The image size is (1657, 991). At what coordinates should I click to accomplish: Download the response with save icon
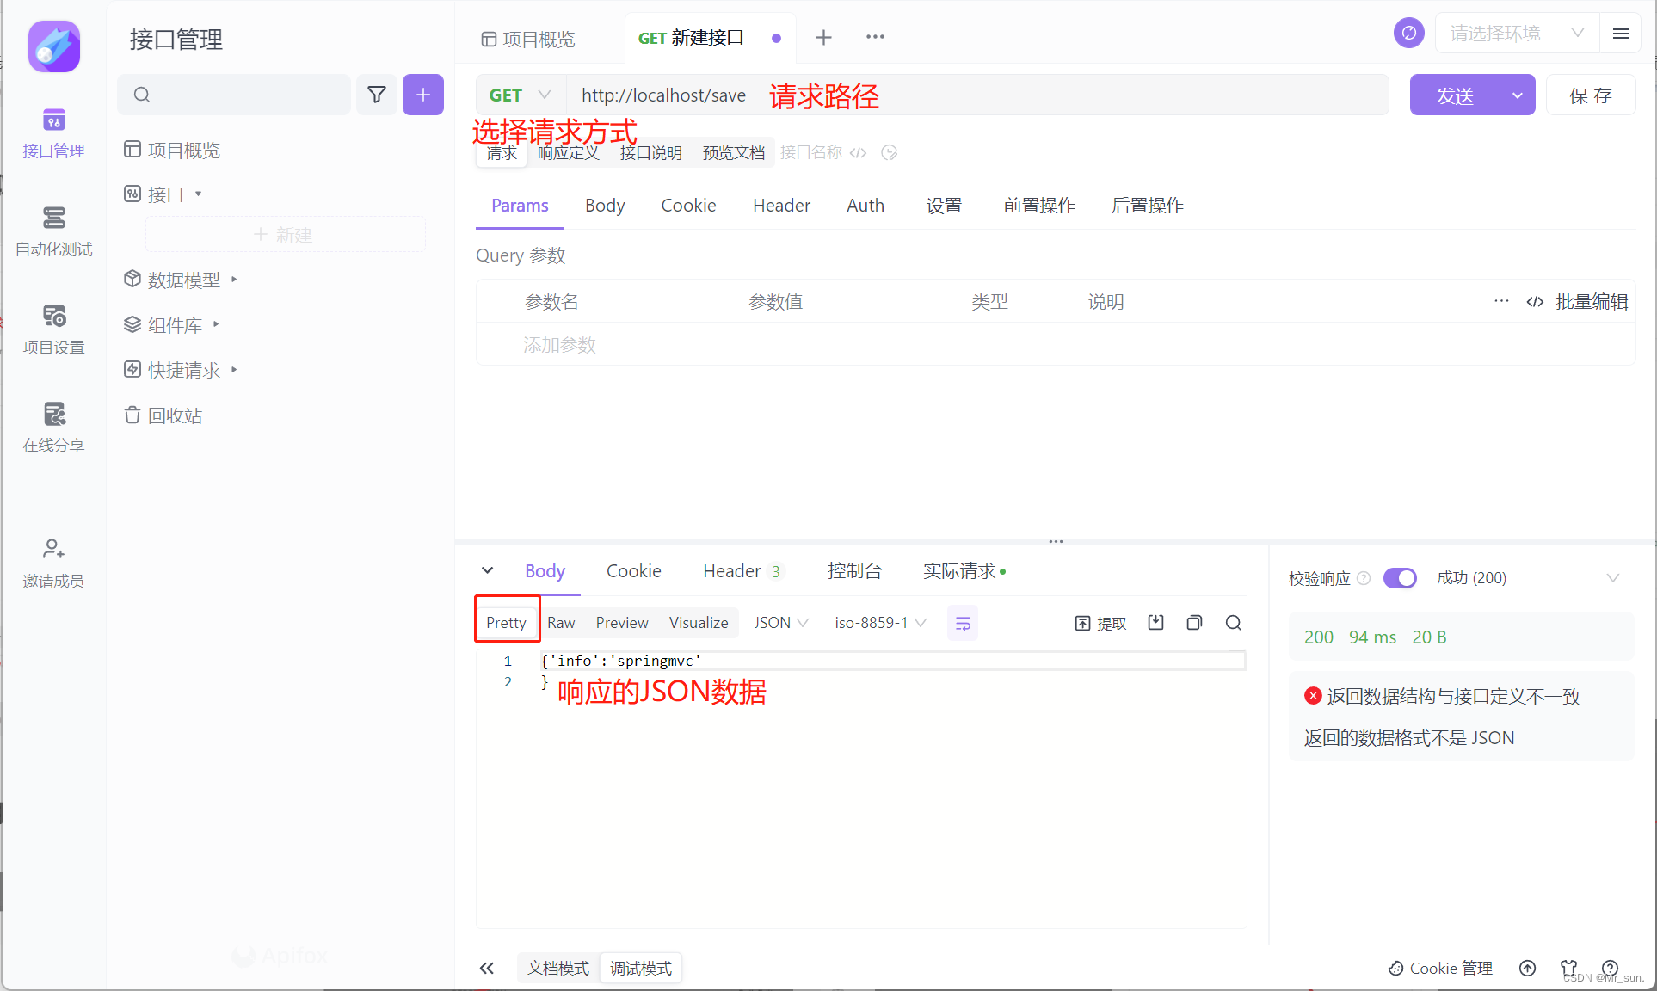[1155, 622]
